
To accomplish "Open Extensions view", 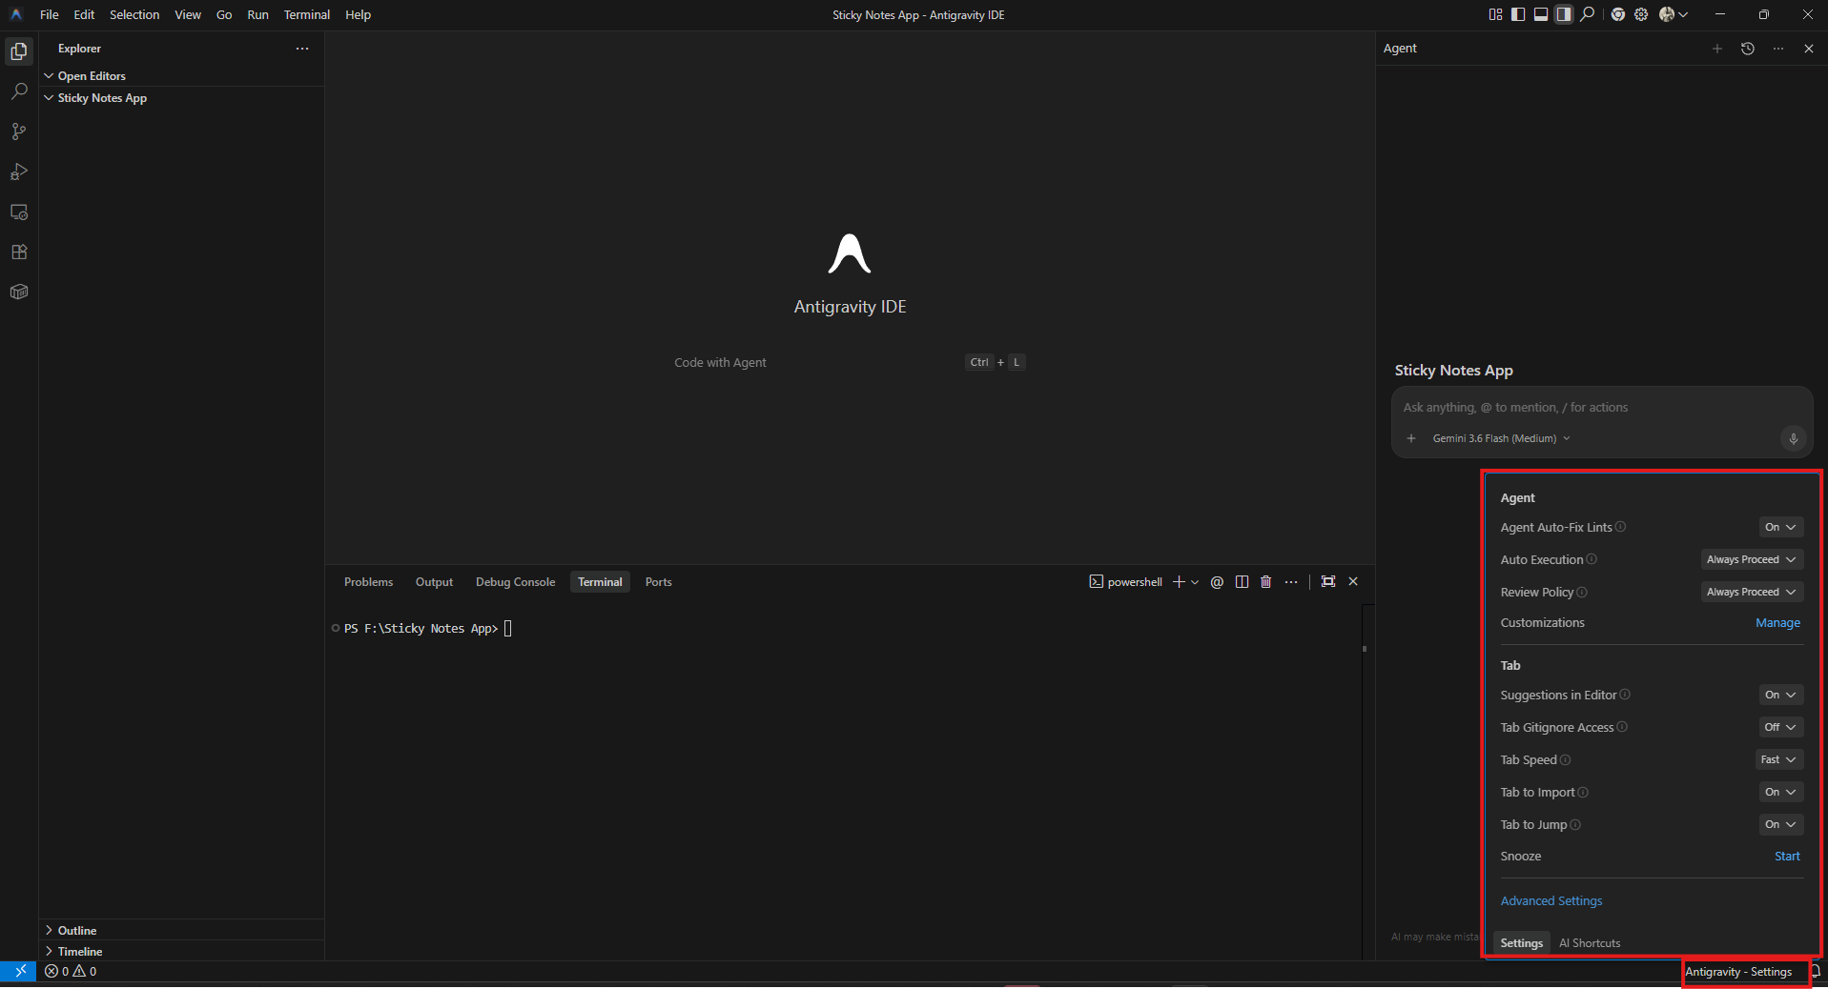I will tap(19, 252).
